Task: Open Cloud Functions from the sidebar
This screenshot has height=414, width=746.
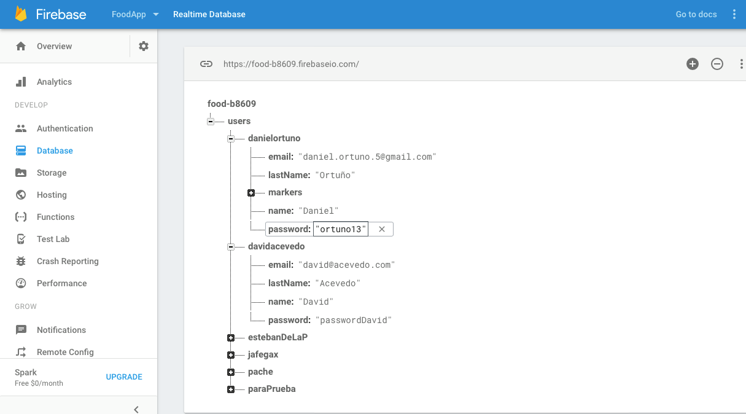Action: 54,217
